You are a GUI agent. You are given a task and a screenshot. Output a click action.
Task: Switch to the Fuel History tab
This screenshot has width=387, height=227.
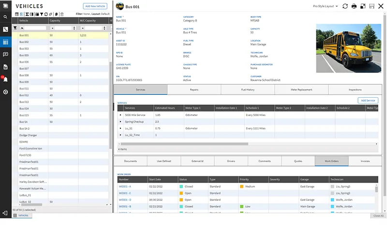click(248, 90)
